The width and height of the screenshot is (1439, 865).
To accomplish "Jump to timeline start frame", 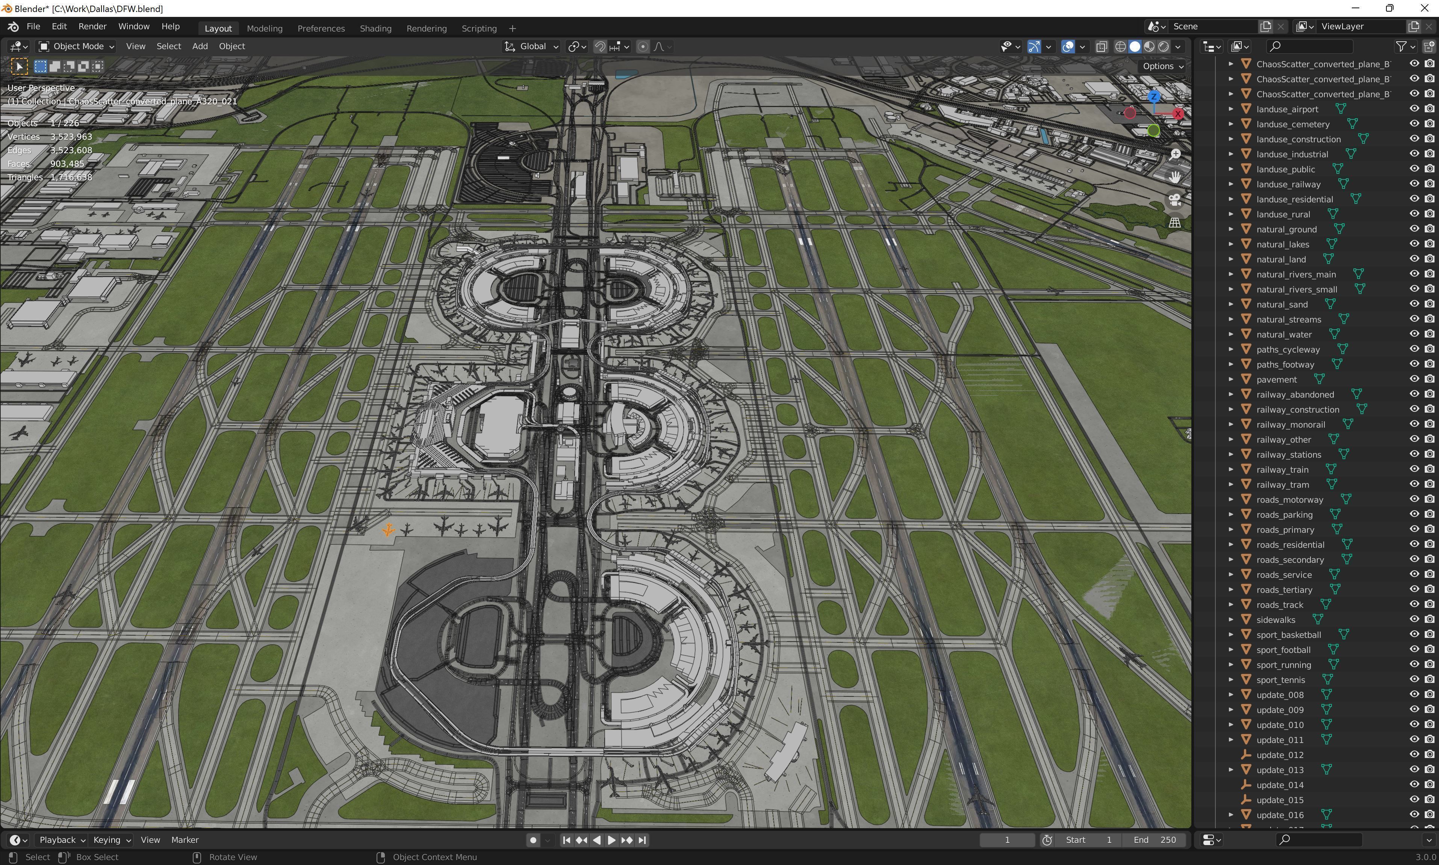I will (x=566, y=840).
